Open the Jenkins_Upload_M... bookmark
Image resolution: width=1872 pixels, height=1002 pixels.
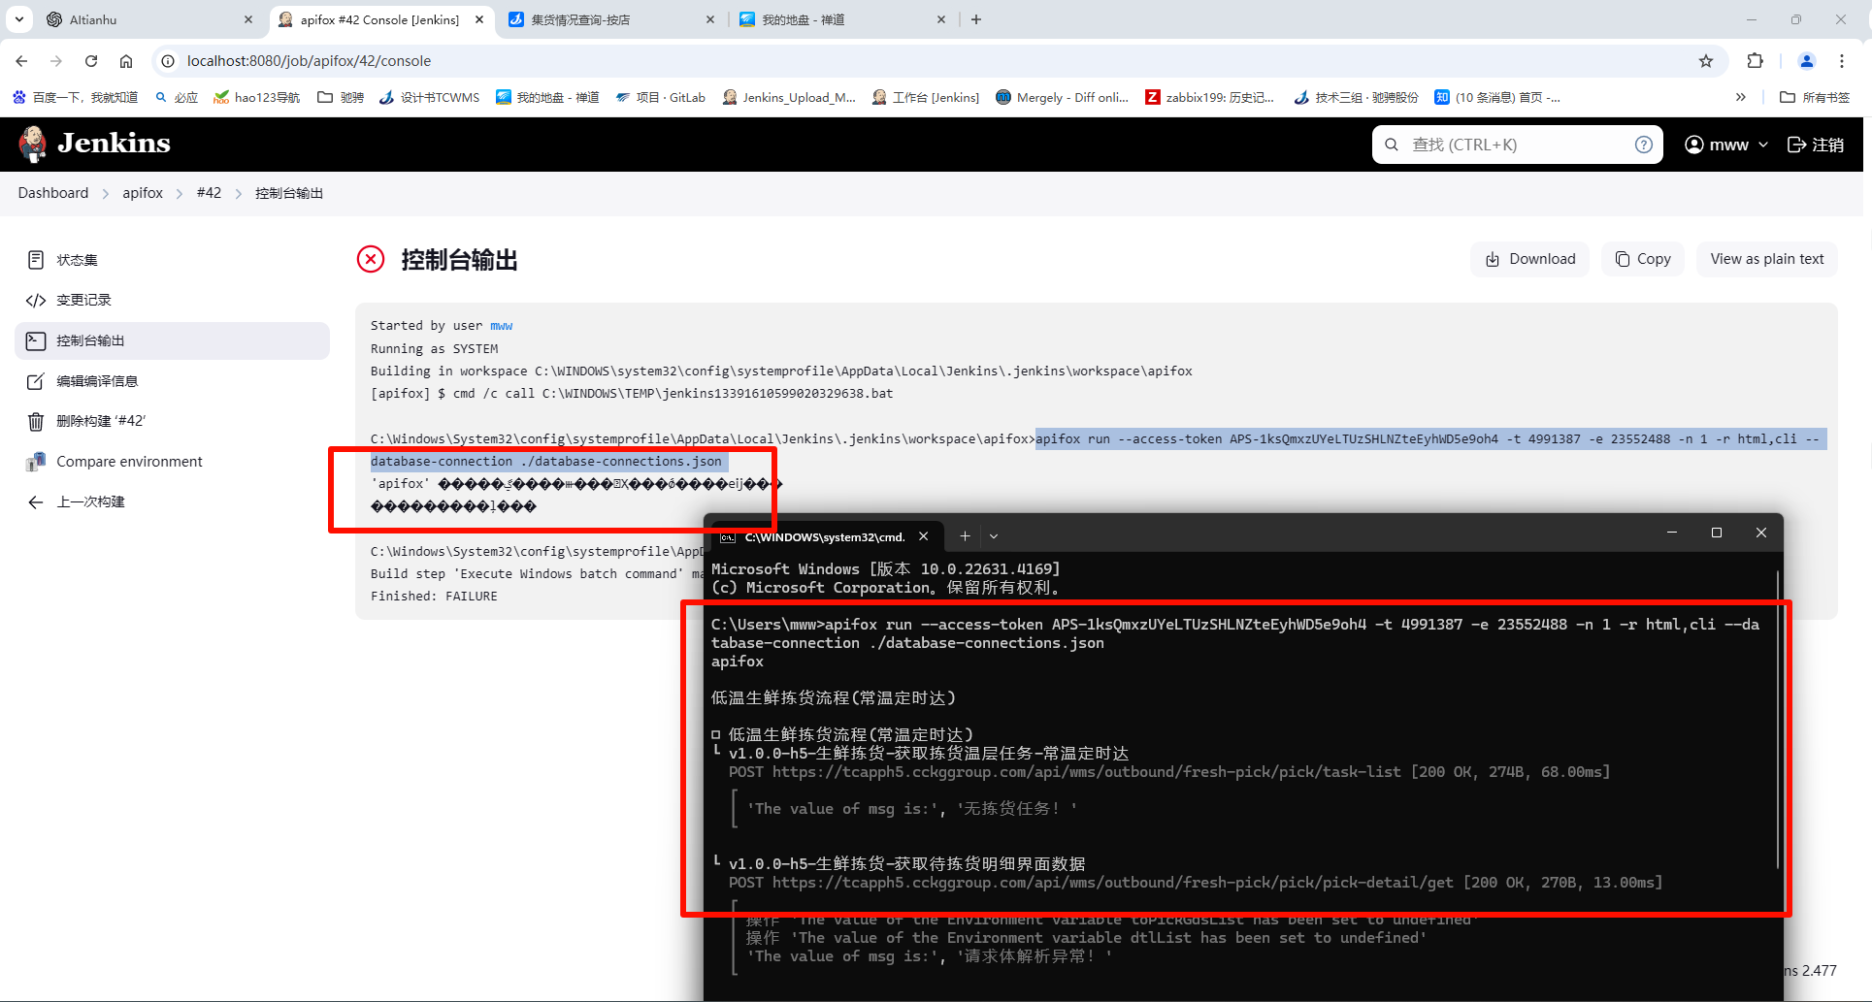point(789,97)
